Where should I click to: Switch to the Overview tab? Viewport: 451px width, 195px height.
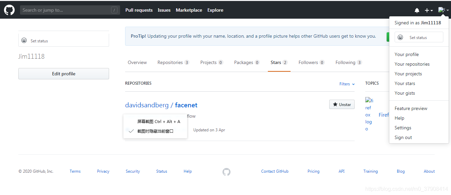click(x=137, y=62)
